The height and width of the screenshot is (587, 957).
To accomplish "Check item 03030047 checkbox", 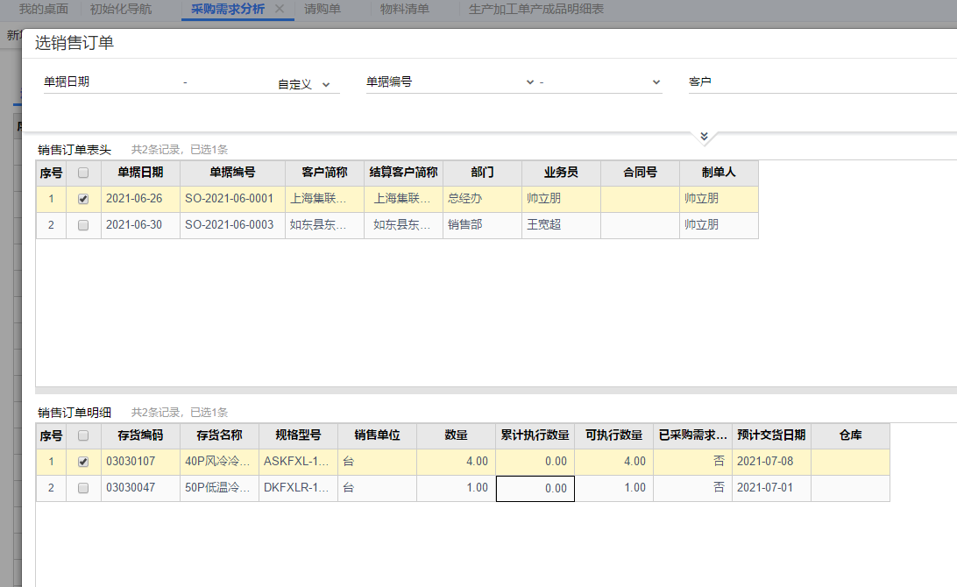I will (x=83, y=488).
